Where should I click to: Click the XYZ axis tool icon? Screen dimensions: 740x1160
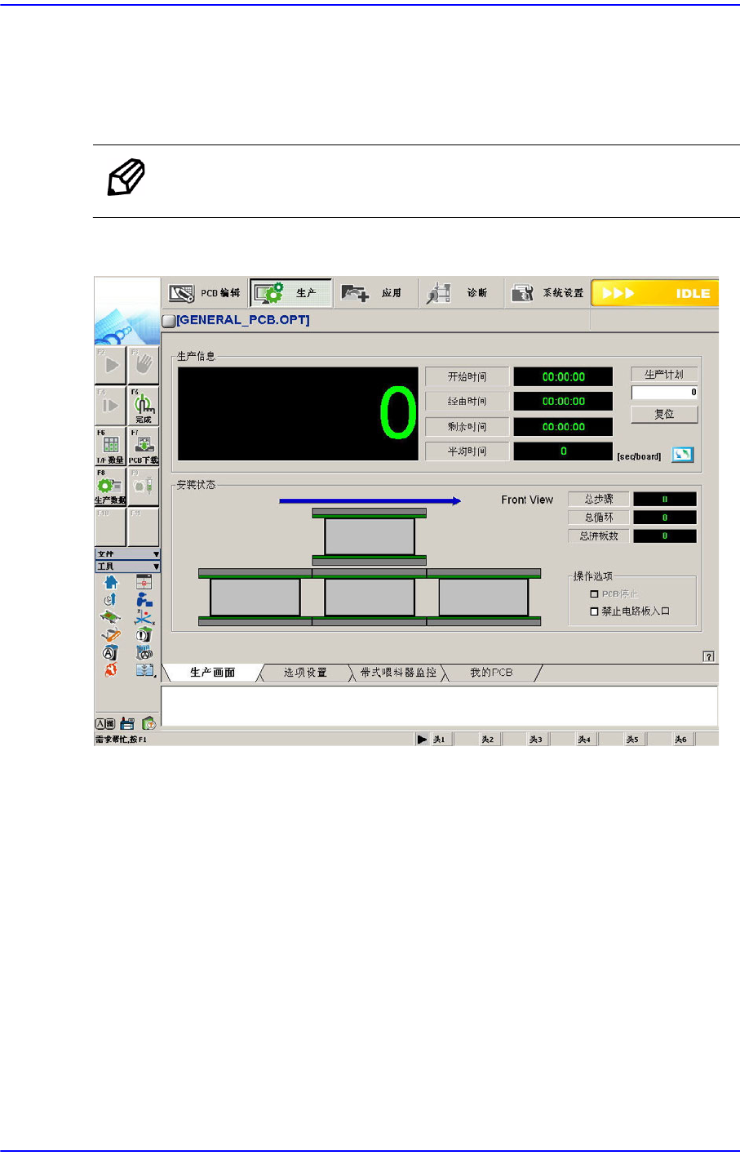coord(144,617)
